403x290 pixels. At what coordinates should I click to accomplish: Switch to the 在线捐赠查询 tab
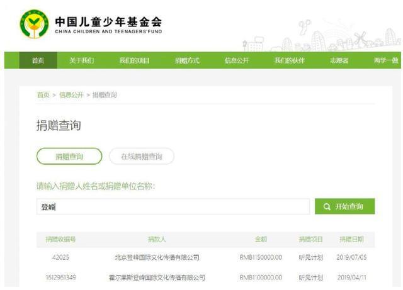tap(141, 157)
